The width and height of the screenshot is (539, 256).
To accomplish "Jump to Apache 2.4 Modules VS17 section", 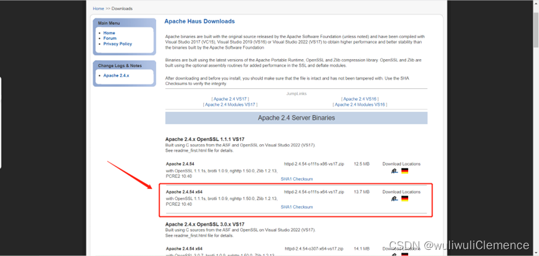I will (x=231, y=104).
